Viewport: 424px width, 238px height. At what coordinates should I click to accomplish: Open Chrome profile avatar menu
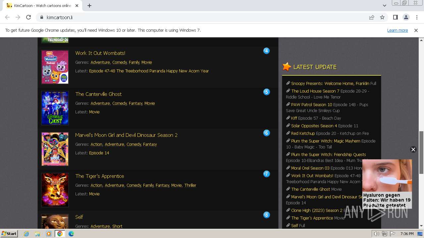pos(406,17)
